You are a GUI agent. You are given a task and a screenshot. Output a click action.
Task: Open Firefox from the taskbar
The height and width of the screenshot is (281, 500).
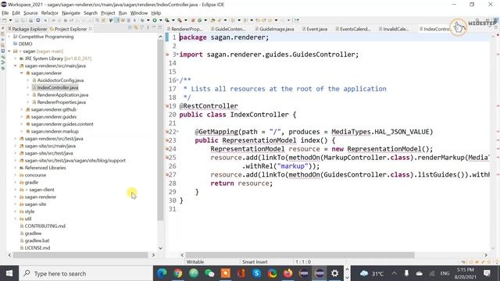[288, 273]
